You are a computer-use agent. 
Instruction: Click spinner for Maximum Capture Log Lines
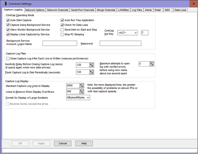(82, 86)
